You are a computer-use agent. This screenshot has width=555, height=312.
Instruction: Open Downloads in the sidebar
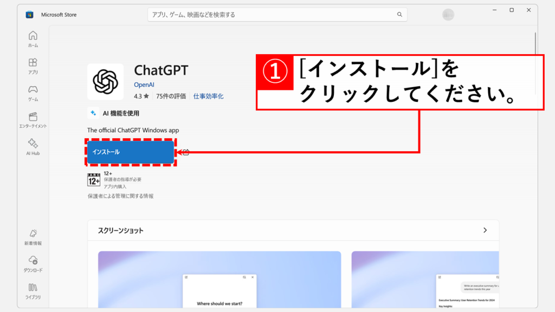tap(33, 260)
